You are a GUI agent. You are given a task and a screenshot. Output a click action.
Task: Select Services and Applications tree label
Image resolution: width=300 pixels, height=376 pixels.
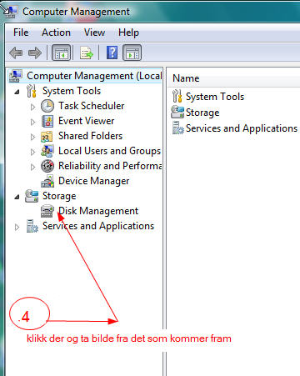click(98, 226)
